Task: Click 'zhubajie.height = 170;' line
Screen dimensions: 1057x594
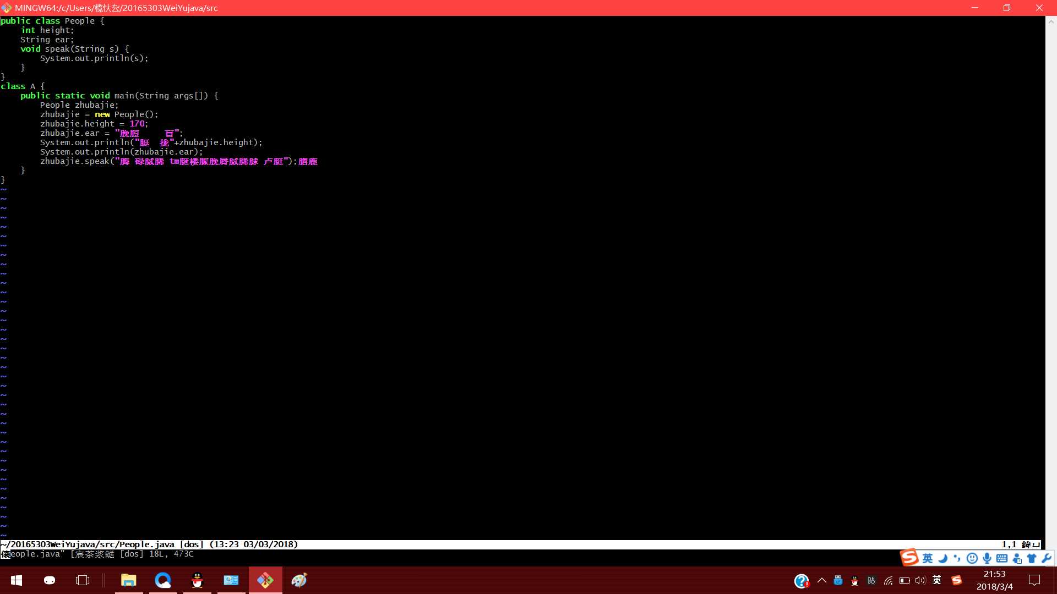Action: tap(94, 124)
